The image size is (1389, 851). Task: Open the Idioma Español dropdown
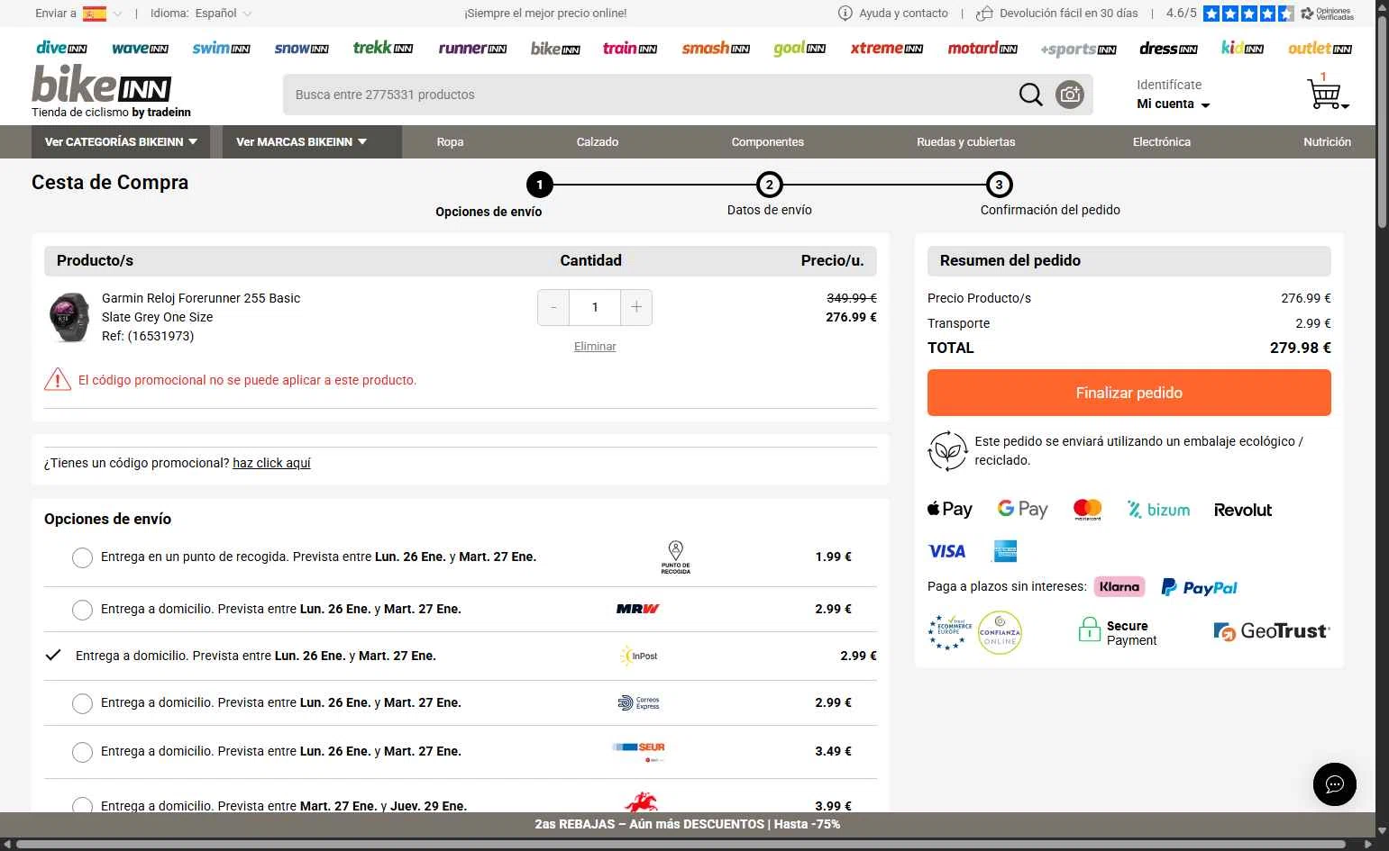tap(201, 14)
